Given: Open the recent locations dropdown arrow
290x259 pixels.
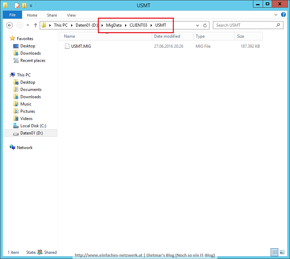Looking at the screenshot, I should [28, 25].
